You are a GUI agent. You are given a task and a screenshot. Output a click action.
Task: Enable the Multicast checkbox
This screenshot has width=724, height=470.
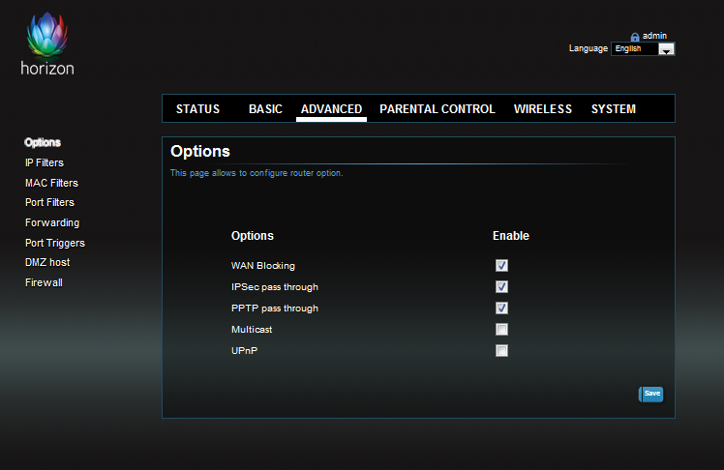coord(502,330)
